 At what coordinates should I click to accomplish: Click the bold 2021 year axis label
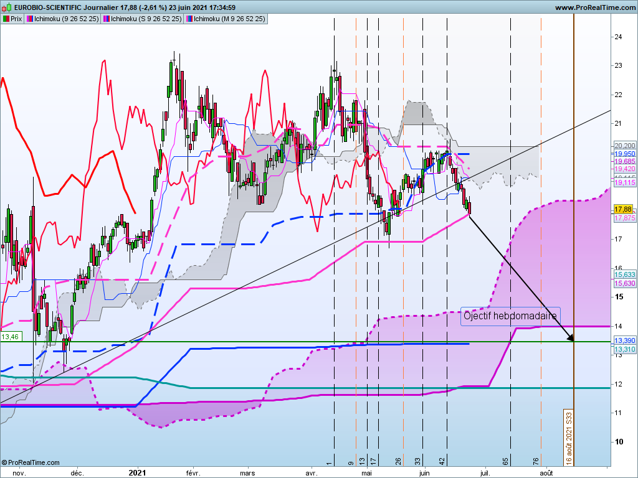(137, 473)
